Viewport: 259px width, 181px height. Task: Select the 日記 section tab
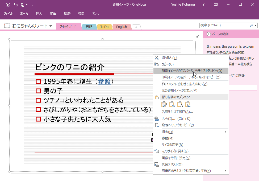89,27
